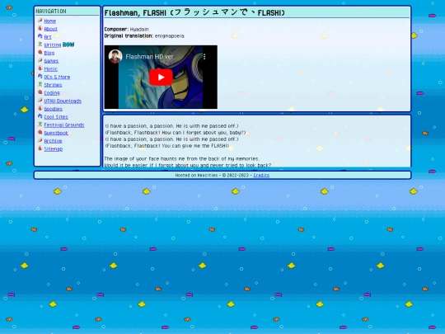445x334 pixels.
Task: Click the YouTube channel avatar
Action: [115, 57]
